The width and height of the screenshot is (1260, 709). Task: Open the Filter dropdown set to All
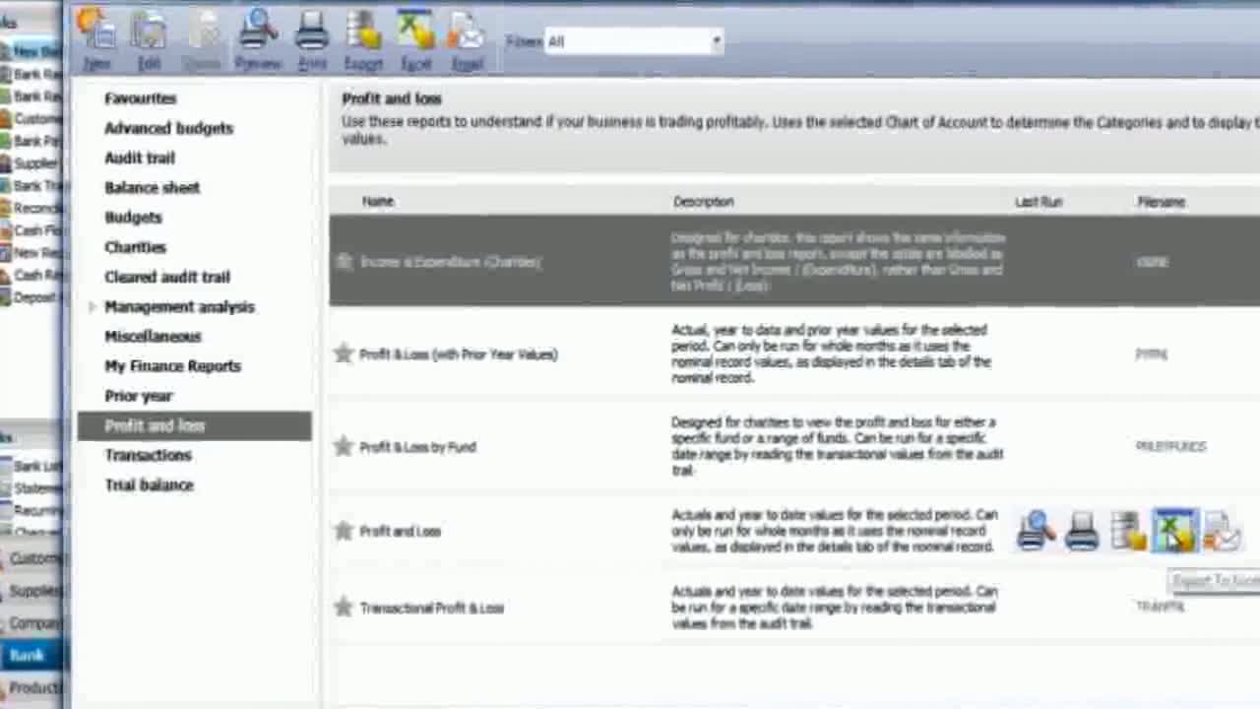point(635,41)
